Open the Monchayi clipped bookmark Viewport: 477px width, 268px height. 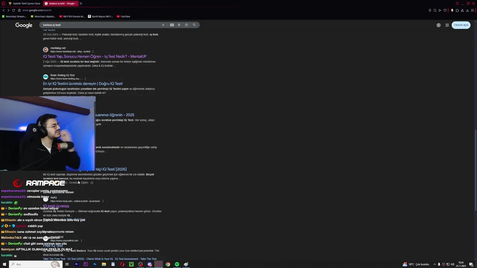point(43,16)
